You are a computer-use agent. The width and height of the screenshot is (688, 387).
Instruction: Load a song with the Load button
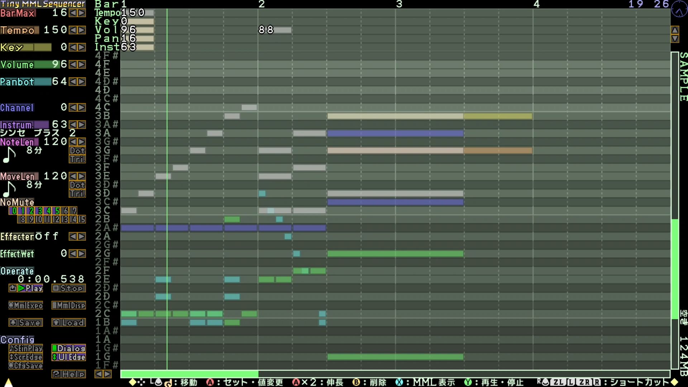[68, 322]
